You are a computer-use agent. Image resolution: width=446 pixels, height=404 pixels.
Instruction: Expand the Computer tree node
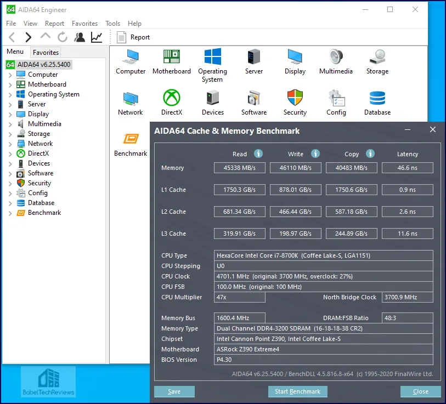(10, 75)
